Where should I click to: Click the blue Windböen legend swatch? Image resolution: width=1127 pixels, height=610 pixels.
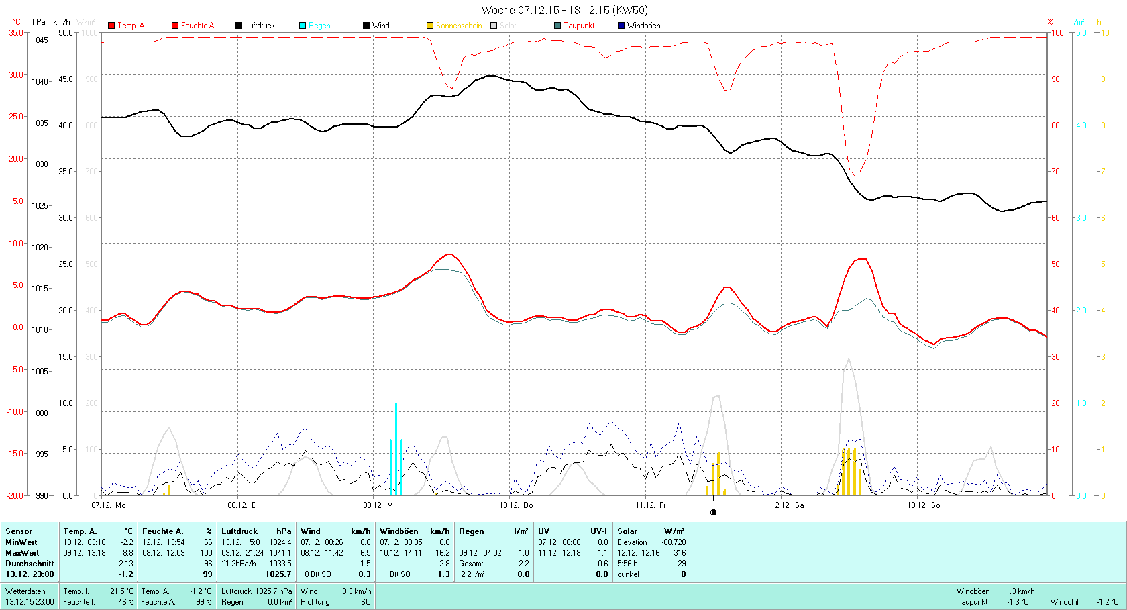pos(621,26)
